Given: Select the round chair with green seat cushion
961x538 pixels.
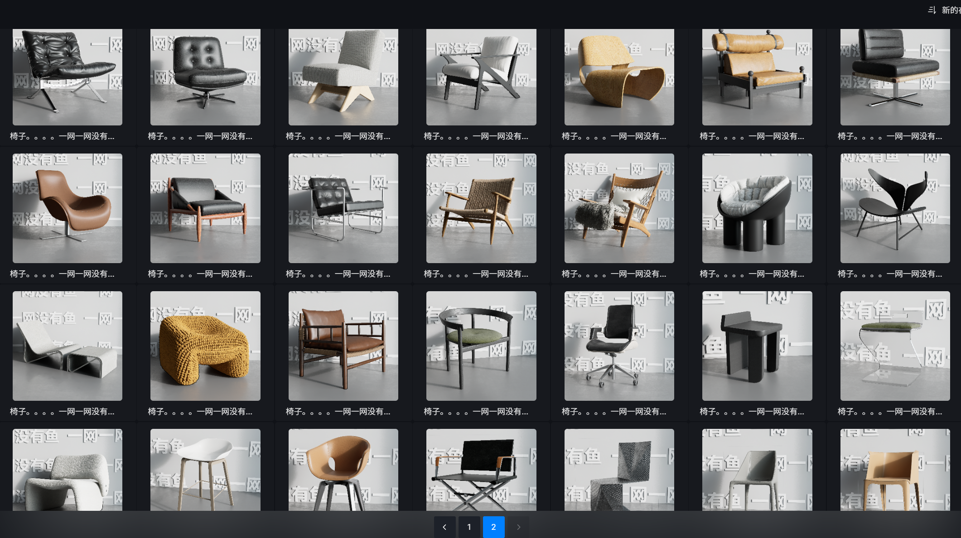Looking at the screenshot, I should 481,346.
